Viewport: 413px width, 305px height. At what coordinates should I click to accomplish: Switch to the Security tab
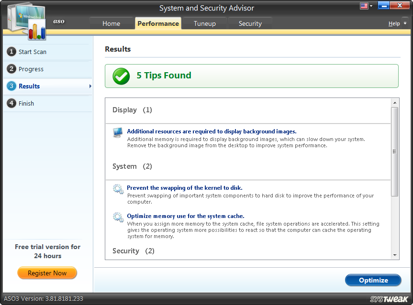tap(250, 23)
